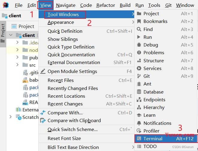Click the Compare with Clipboard icon
This screenshot has height=151, width=198.
(43, 121)
